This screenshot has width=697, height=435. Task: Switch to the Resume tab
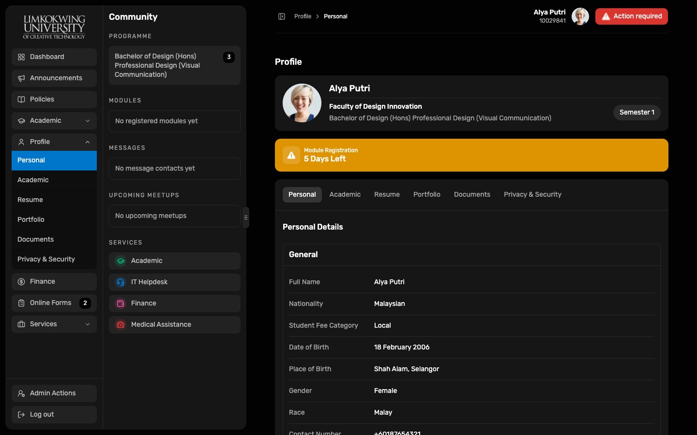tap(387, 195)
